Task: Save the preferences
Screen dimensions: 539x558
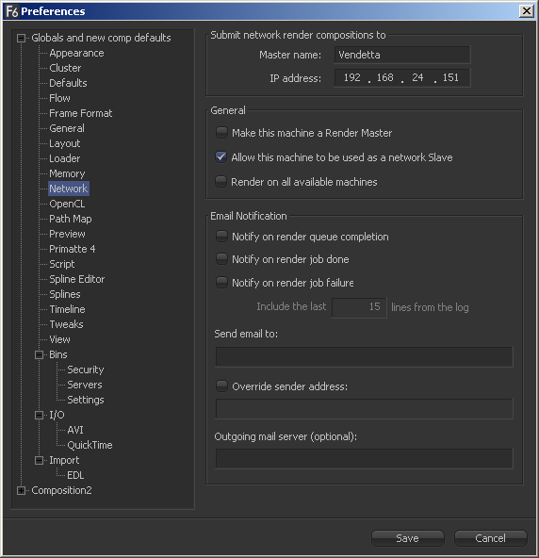Action: point(408,538)
